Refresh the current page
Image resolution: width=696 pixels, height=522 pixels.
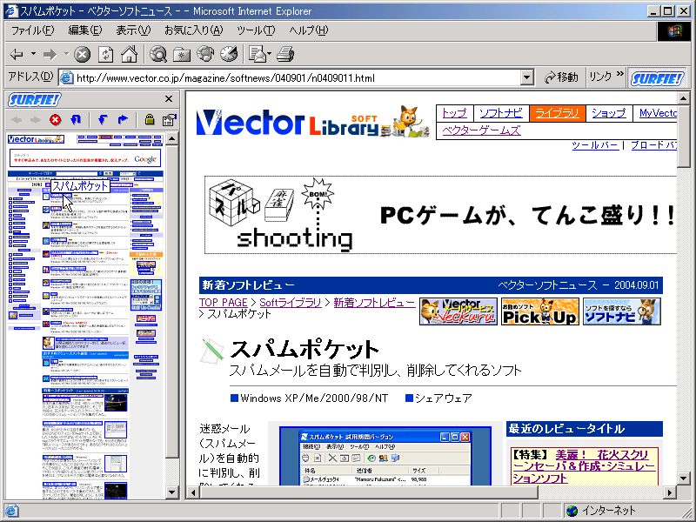pos(105,55)
